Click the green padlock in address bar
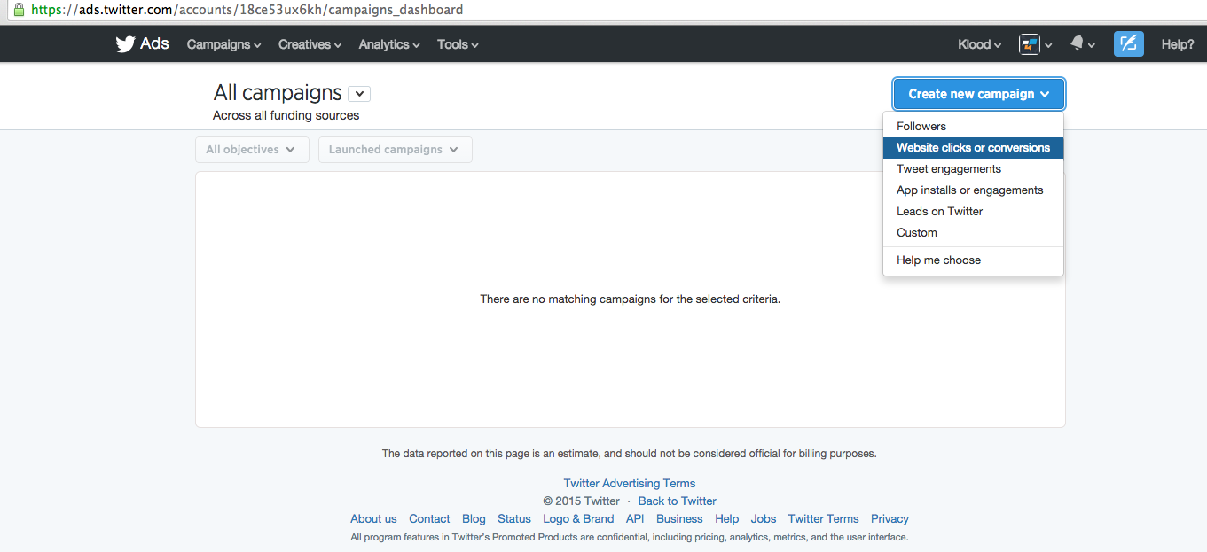 coord(18,10)
